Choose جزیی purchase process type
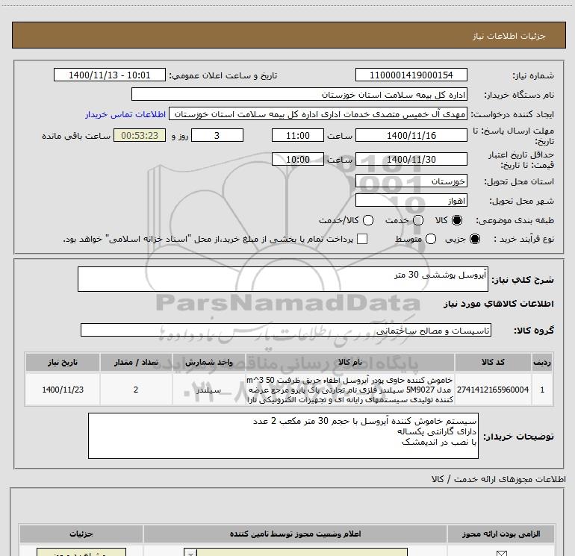Screen dimensions: 575x556 [474, 239]
